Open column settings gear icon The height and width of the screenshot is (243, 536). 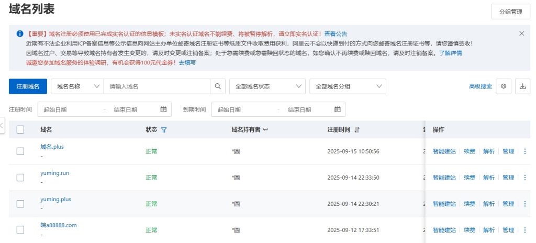[x=504, y=86]
